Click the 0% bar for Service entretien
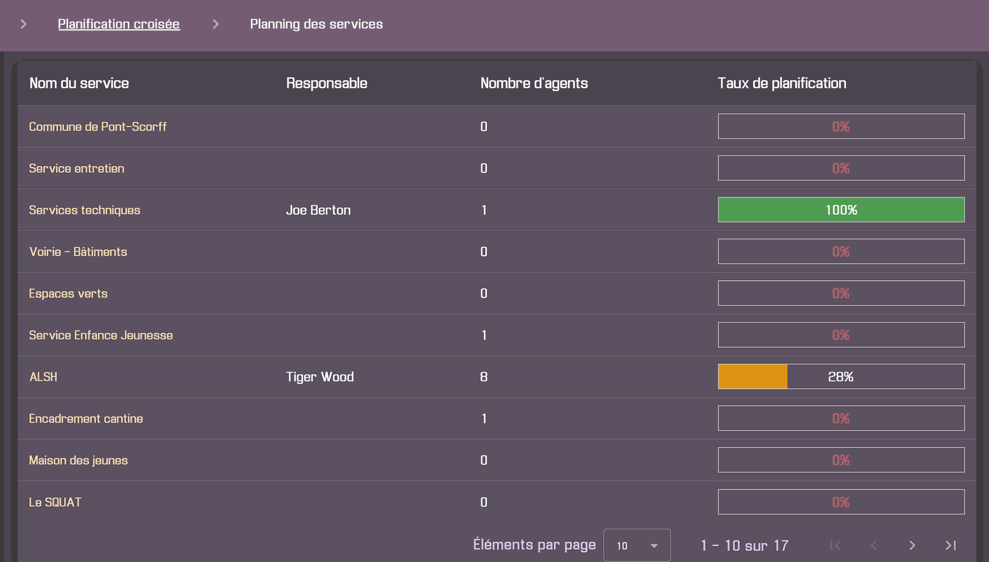The height and width of the screenshot is (562, 989). pos(841,168)
